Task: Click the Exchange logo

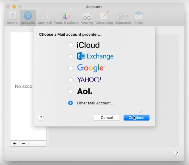Action: tap(95, 56)
